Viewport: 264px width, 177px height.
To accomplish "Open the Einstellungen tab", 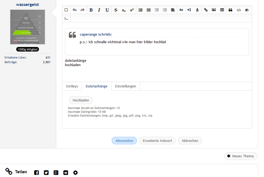I will pos(126,86).
